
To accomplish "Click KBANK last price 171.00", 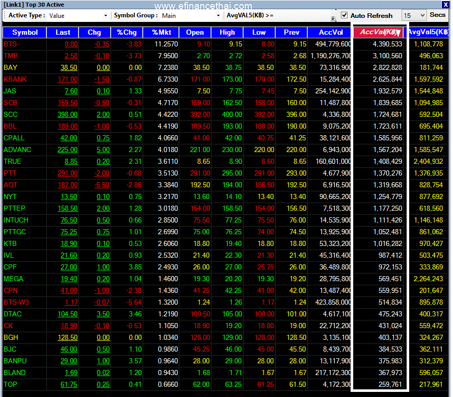I will click(x=68, y=79).
